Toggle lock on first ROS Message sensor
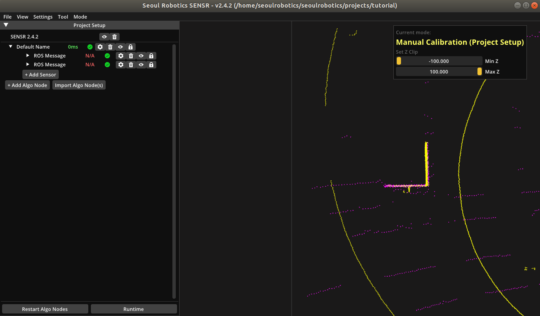This screenshot has height=316, width=540. (151, 56)
